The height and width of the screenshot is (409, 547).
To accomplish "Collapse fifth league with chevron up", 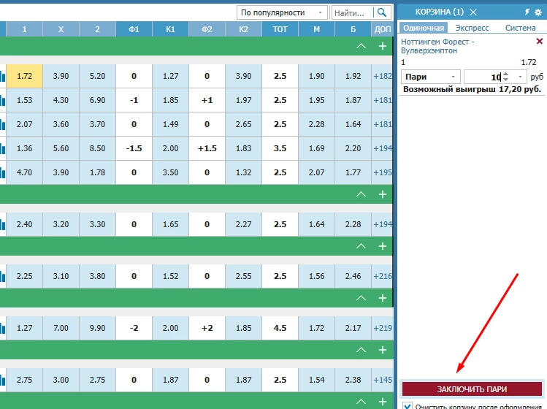I will pos(361,350).
